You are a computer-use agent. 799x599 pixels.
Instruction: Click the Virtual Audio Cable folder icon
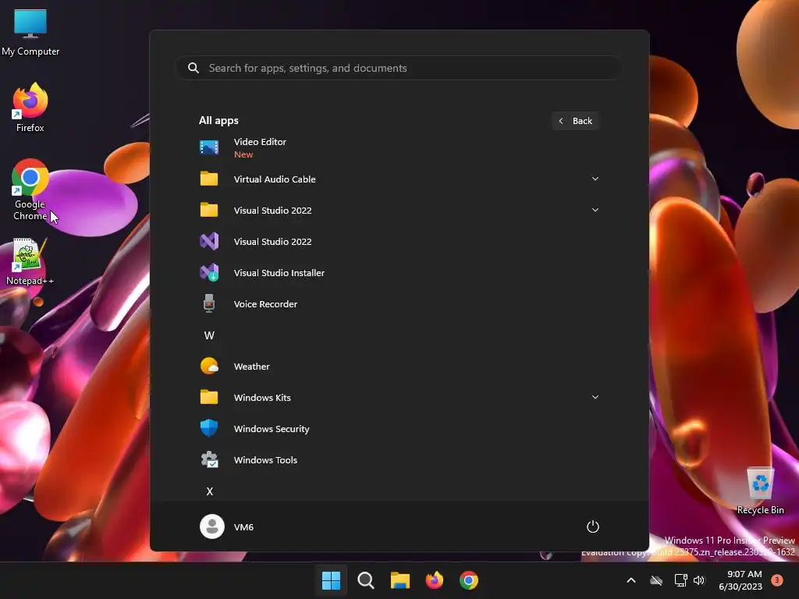coord(209,179)
